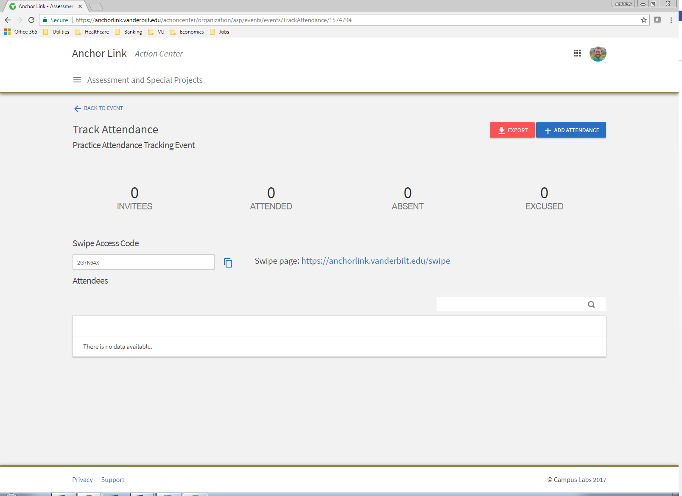The image size is (682, 496).
Task: Open the hamburger navigation menu
Action: [x=77, y=80]
